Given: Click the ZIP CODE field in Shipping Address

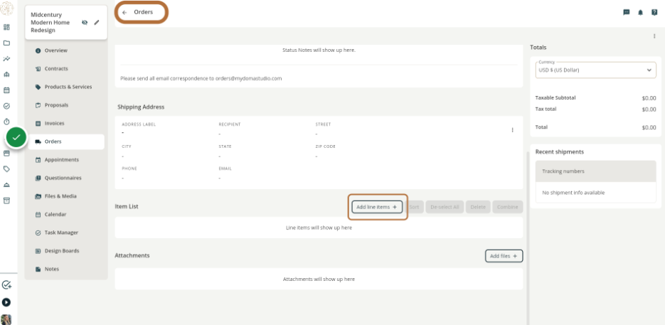Looking at the screenshot, I should (325, 151).
